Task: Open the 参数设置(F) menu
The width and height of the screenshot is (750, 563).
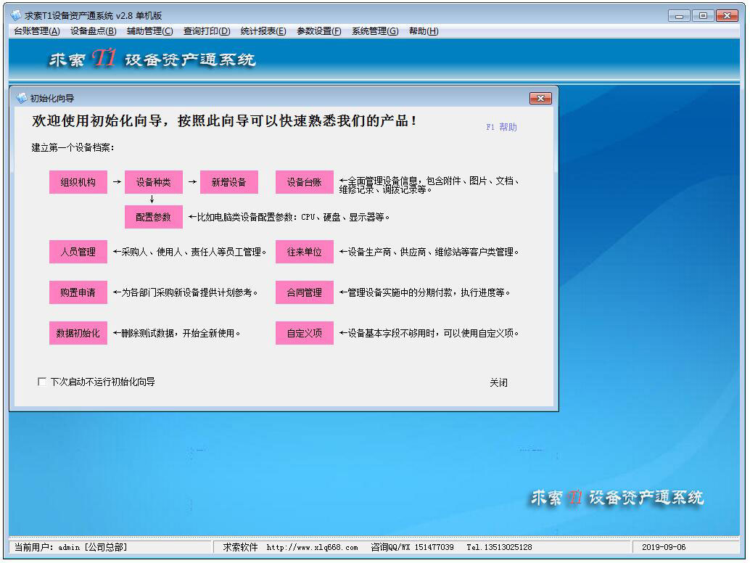Action: pos(319,31)
